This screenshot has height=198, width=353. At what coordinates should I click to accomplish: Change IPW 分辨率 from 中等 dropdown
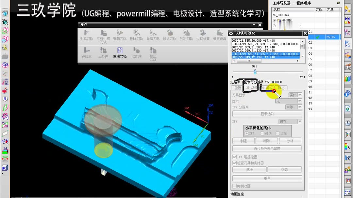[293, 107]
